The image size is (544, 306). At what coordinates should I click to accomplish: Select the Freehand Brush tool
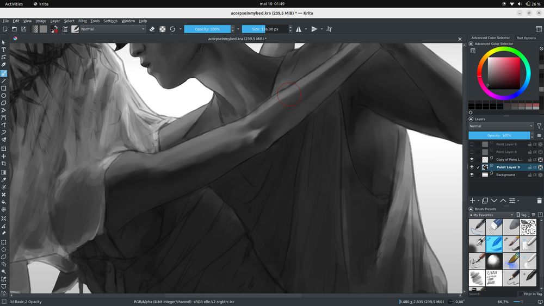pos(4,73)
